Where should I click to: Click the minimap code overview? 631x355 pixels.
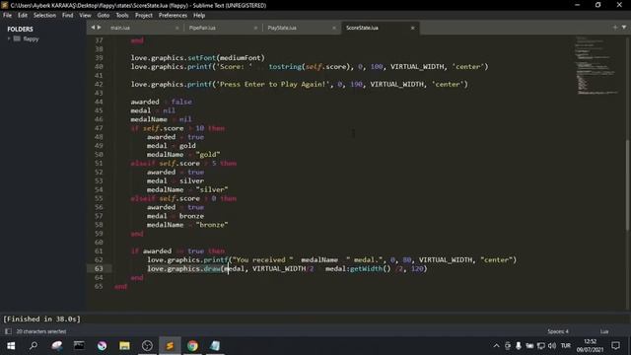pyautogui.click(x=597, y=65)
